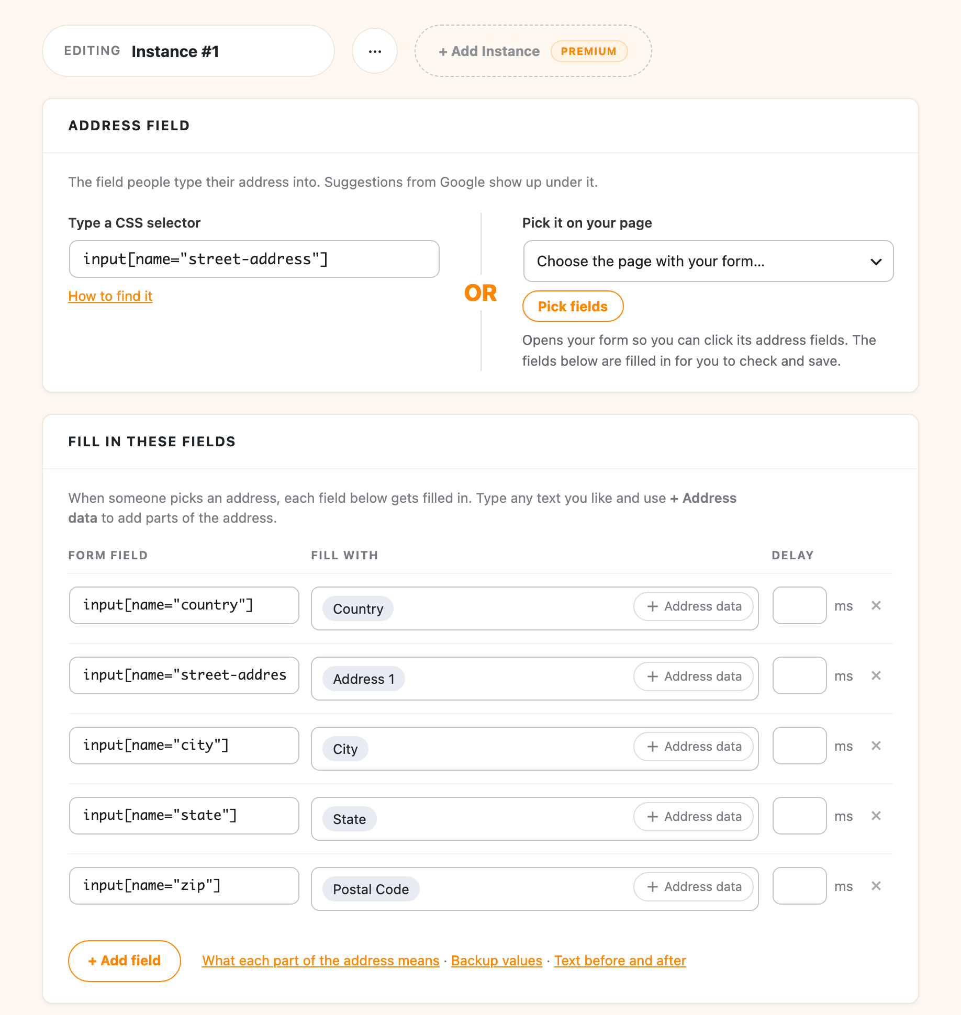
Task: Edit the street-address form field selector
Action: pyautogui.click(x=184, y=675)
